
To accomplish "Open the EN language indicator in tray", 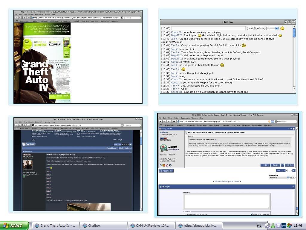I will click(259, 226).
